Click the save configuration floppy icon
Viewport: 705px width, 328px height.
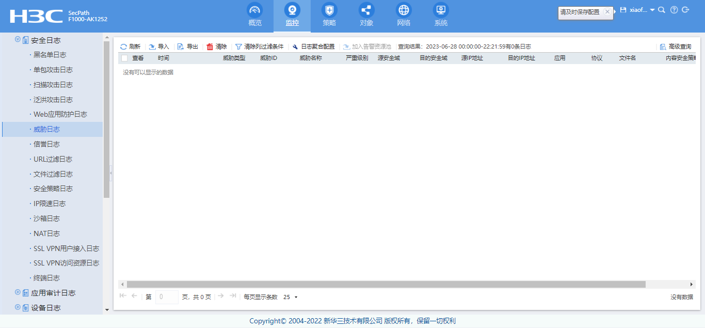623,10
